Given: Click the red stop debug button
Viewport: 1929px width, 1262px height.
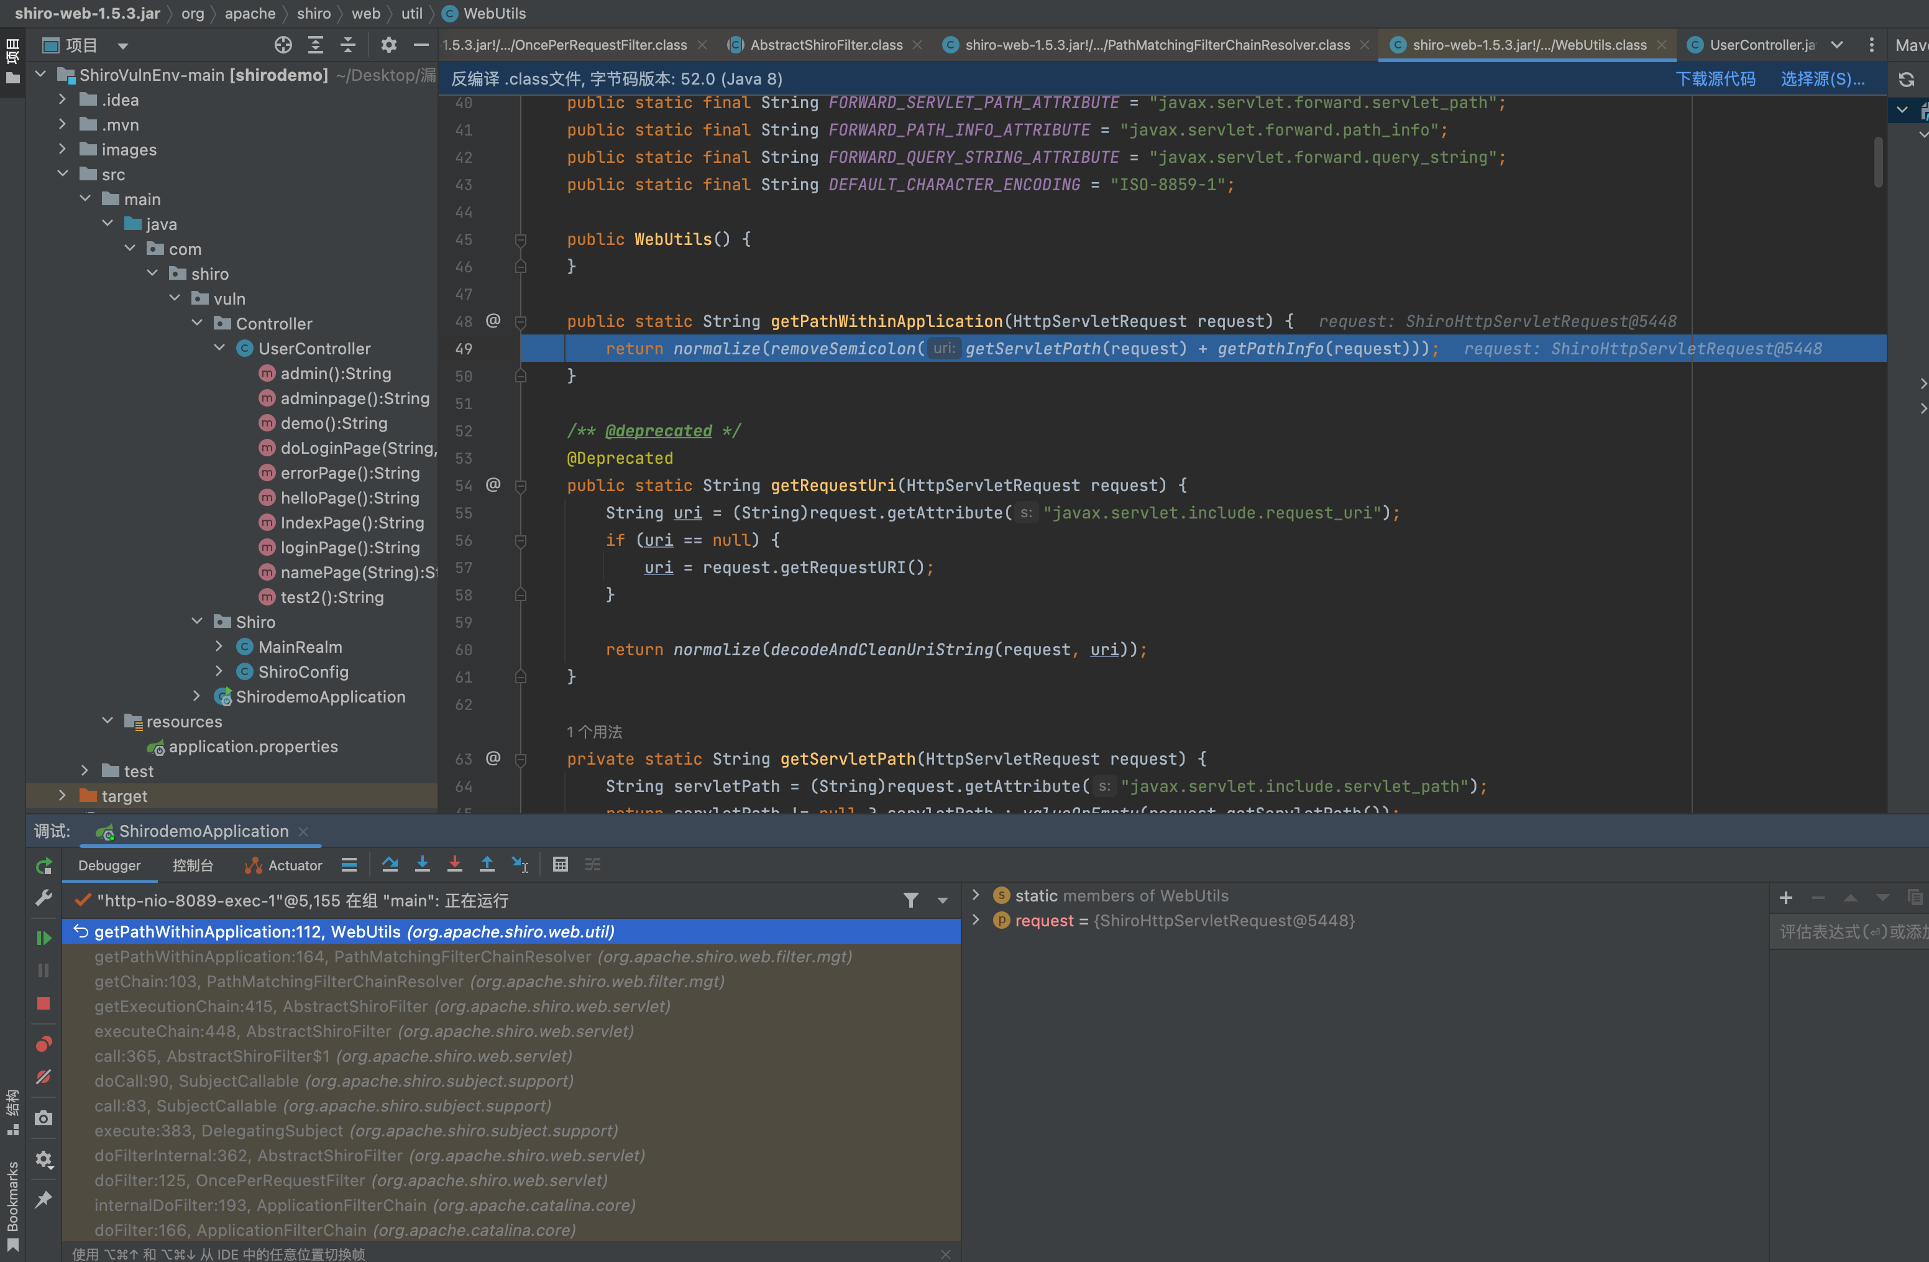Looking at the screenshot, I should click(44, 1003).
